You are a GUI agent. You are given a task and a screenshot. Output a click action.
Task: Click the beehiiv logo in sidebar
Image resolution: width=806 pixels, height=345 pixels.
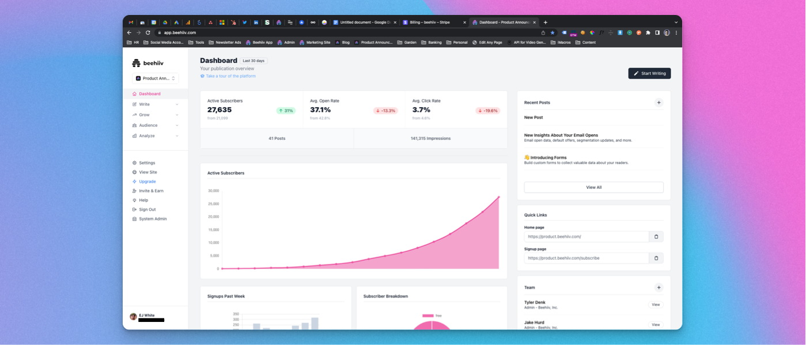[x=148, y=63]
